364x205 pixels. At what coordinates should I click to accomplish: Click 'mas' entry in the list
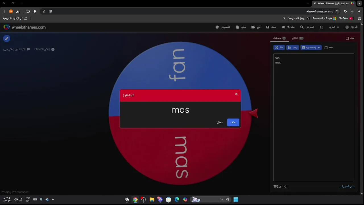(278, 62)
